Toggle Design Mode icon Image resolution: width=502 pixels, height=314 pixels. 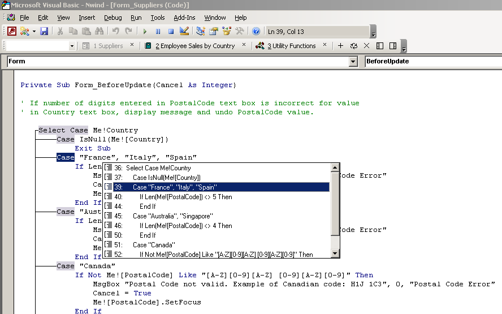tap(184, 31)
